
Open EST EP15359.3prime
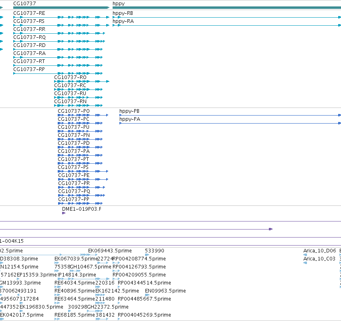click(36, 275)
